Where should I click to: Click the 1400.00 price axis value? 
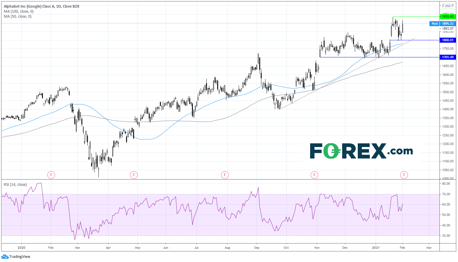coord(448,109)
